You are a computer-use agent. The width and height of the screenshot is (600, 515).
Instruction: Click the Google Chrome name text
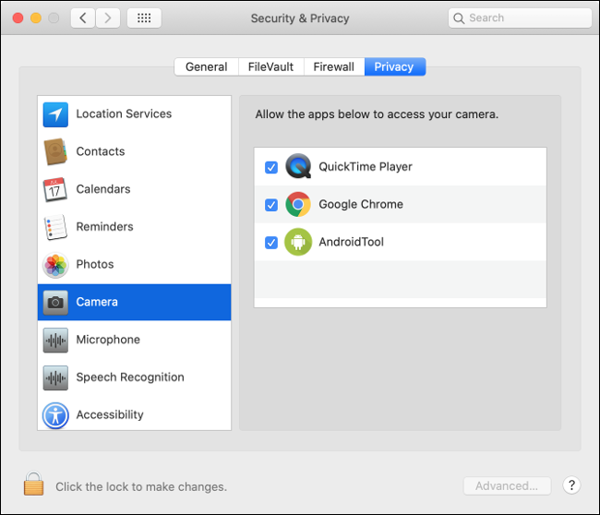pyautogui.click(x=361, y=204)
